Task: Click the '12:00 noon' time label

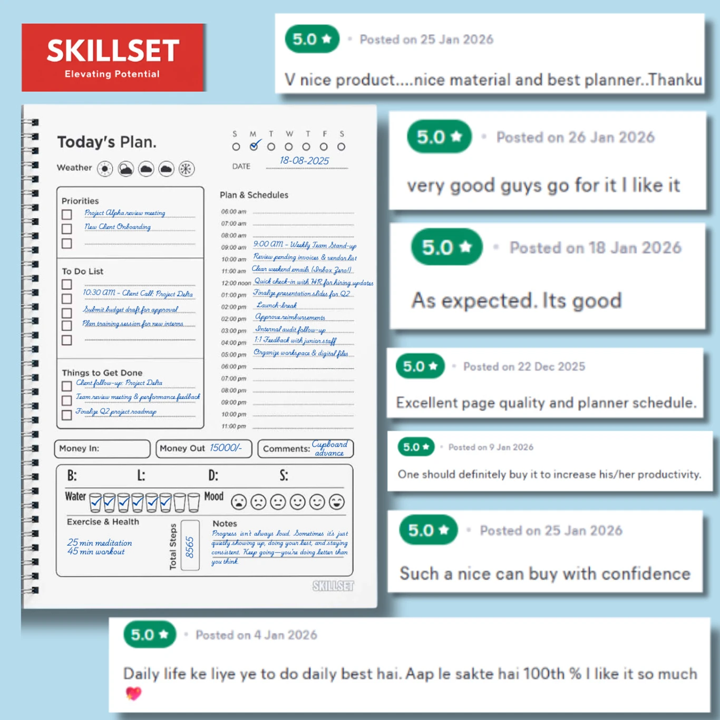Action: (236, 283)
